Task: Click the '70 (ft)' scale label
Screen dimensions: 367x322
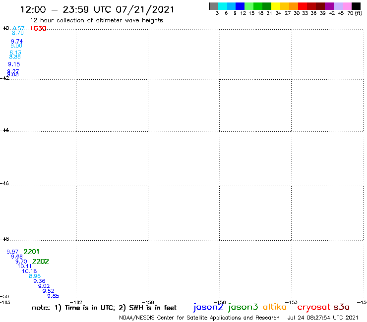Action: [355, 13]
